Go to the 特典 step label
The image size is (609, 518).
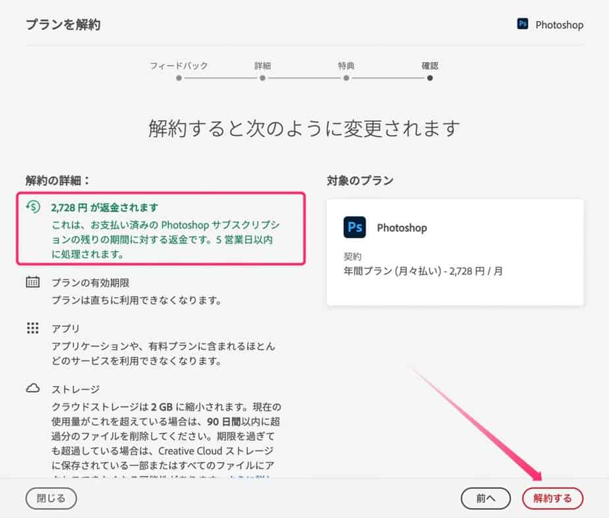[346, 66]
